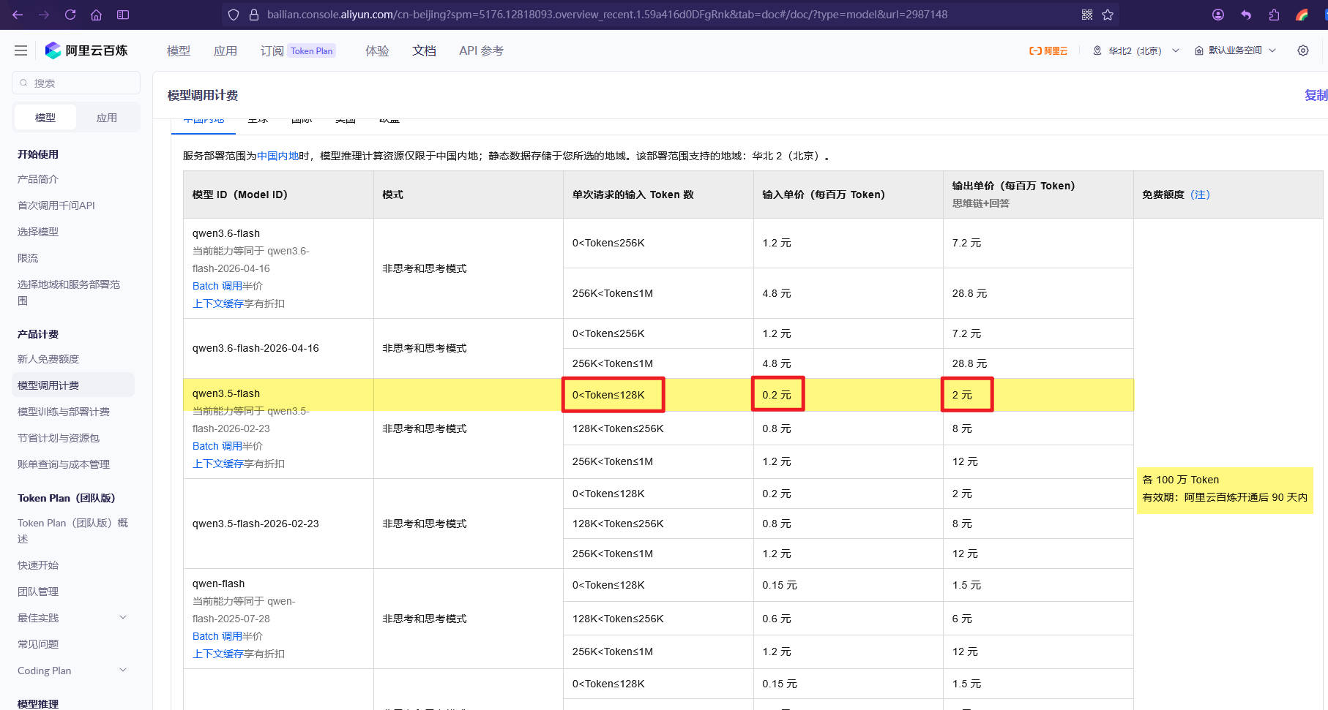The width and height of the screenshot is (1328, 710).
Task: Open browser home page icon
Action: point(96,15)
